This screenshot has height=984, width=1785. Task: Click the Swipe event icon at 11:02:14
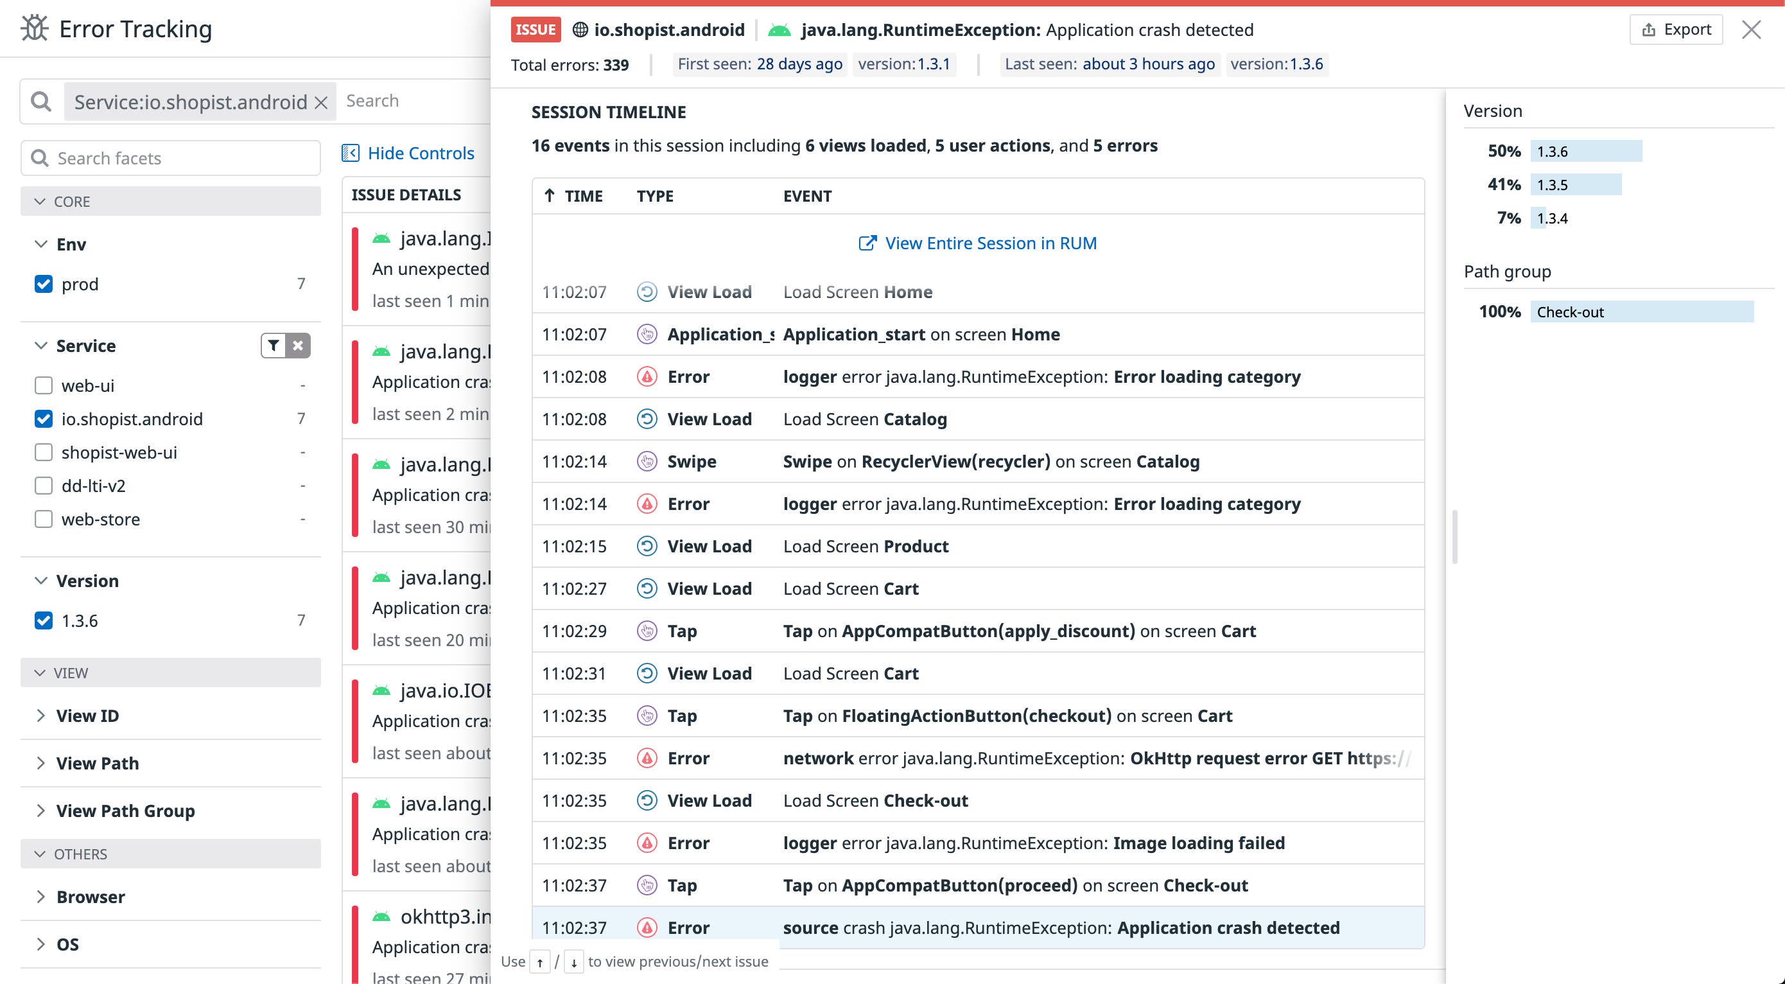(x=646, y=461)
